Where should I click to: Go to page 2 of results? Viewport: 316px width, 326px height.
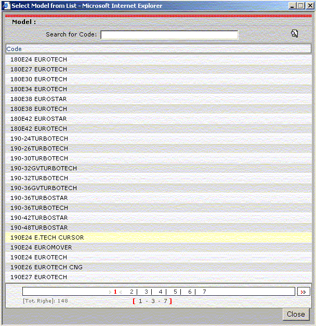(131, 292)
